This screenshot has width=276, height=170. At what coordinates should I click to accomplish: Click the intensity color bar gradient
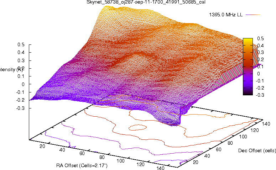click(248, 67)
